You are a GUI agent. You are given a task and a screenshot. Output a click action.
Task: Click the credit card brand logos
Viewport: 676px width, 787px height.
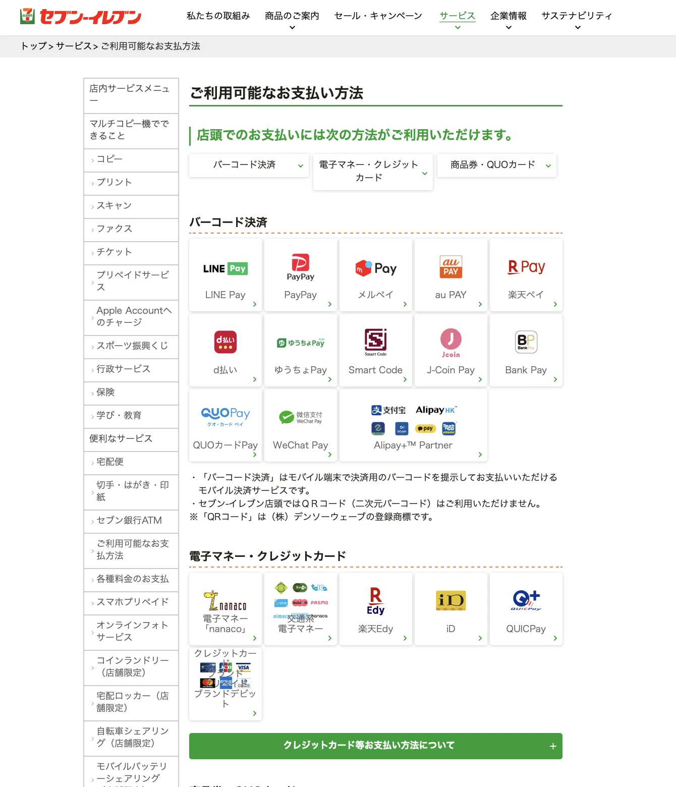coord(226,676)
